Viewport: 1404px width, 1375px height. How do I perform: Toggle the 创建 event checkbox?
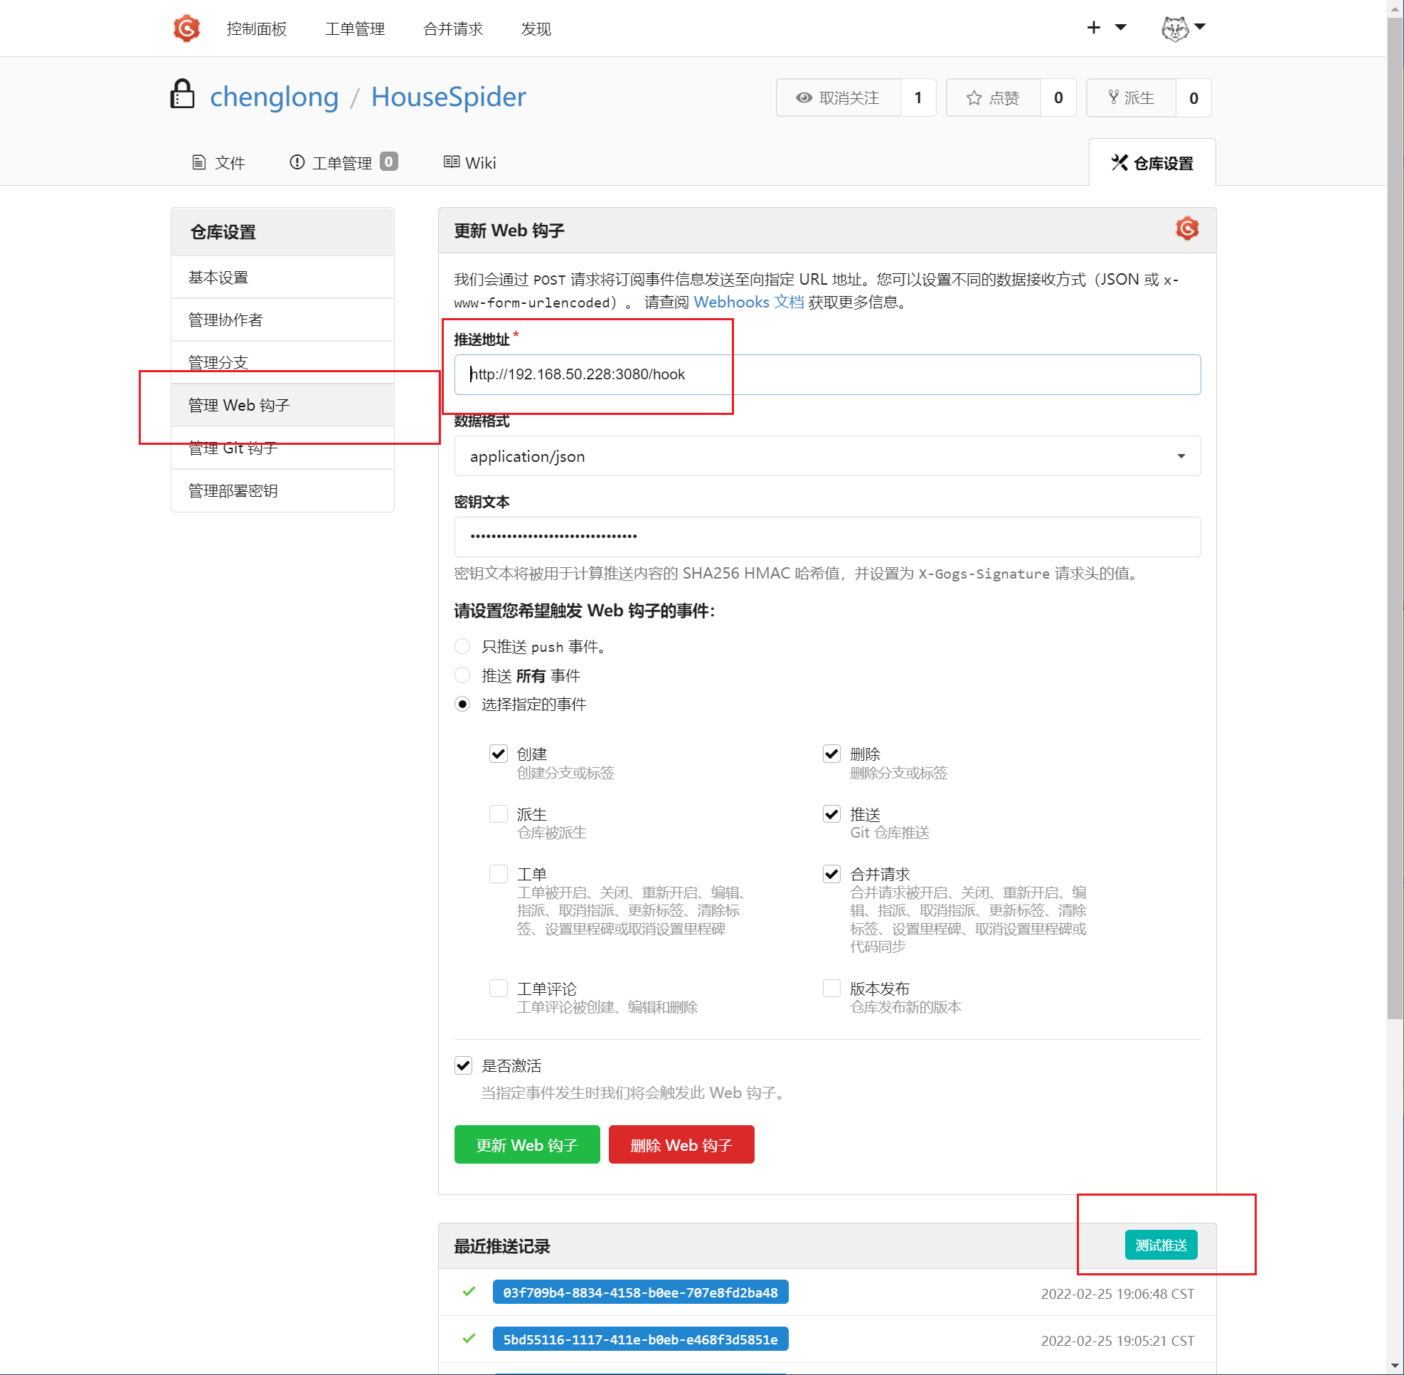(x=499, y=754)
